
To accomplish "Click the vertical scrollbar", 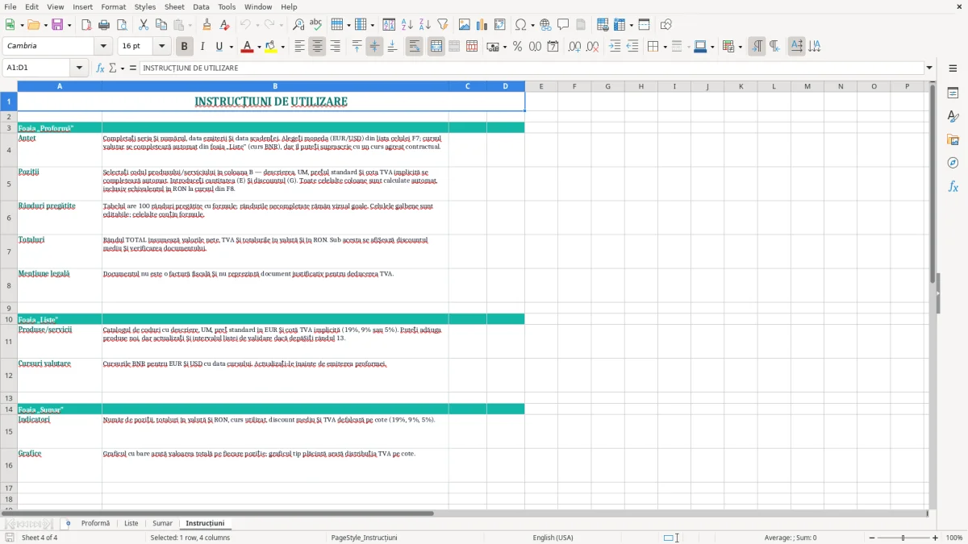I will point(933,295).
